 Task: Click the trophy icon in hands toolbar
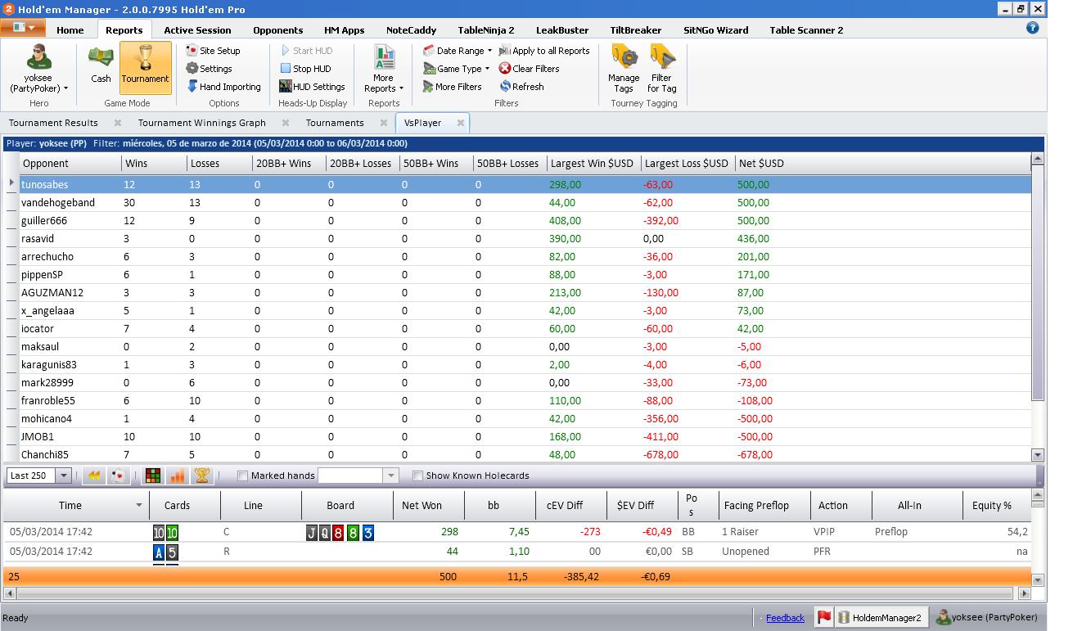coord(201,476)
